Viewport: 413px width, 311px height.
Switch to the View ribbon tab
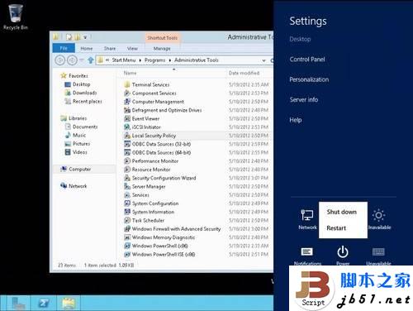point(132,49)
